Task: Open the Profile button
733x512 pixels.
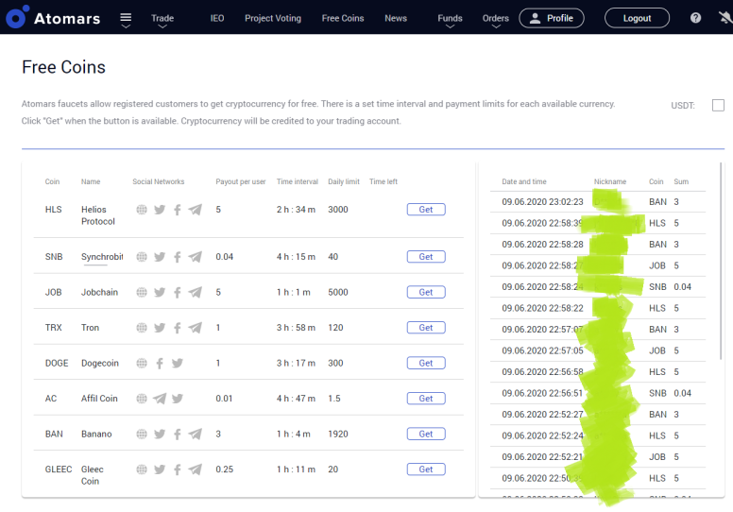Action: (x=552, y=18)
